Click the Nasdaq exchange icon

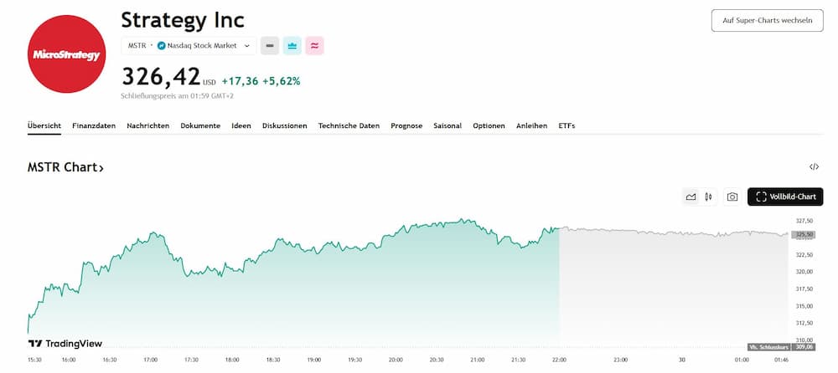point(162,46)
